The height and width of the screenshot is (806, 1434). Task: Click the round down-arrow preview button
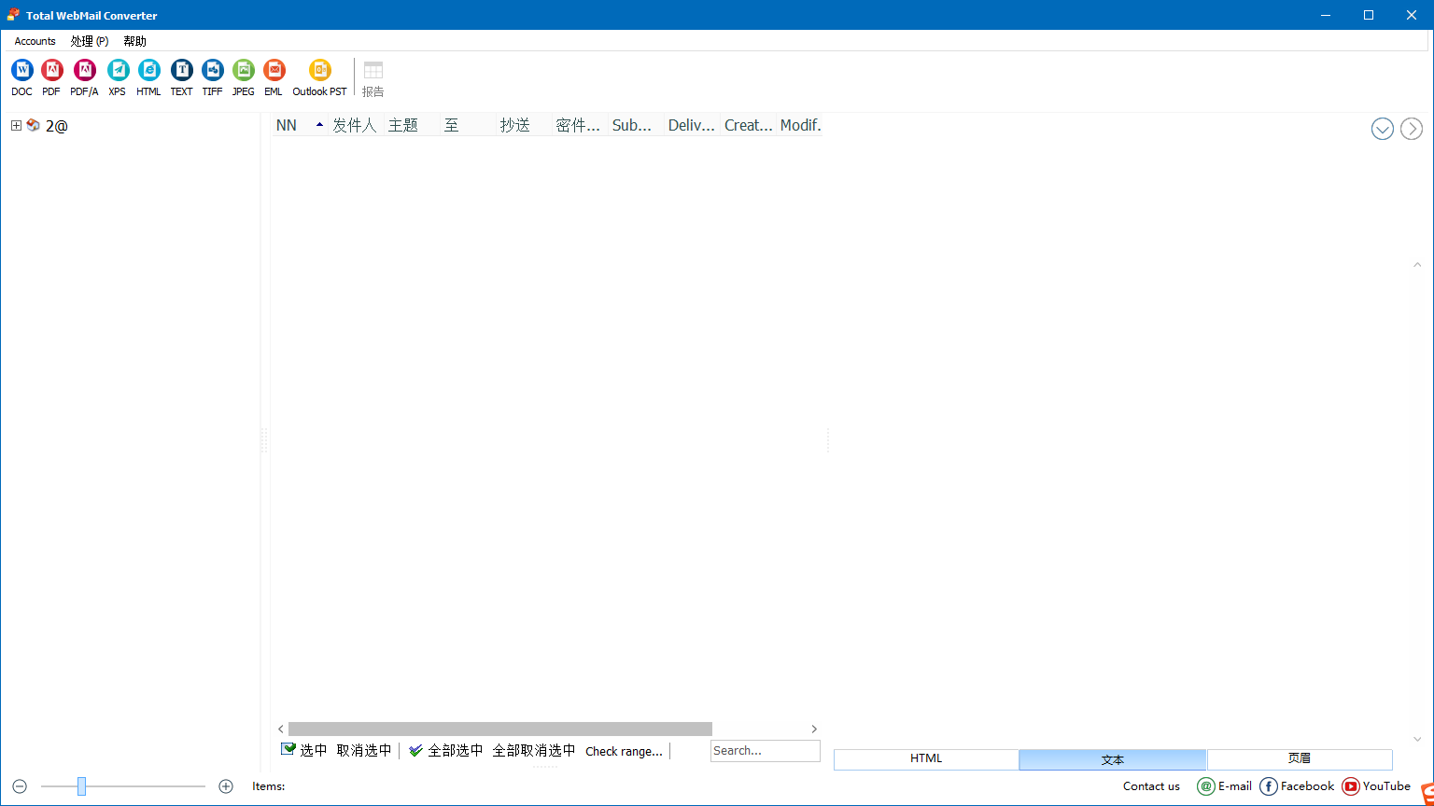[x=1383, y=129]
